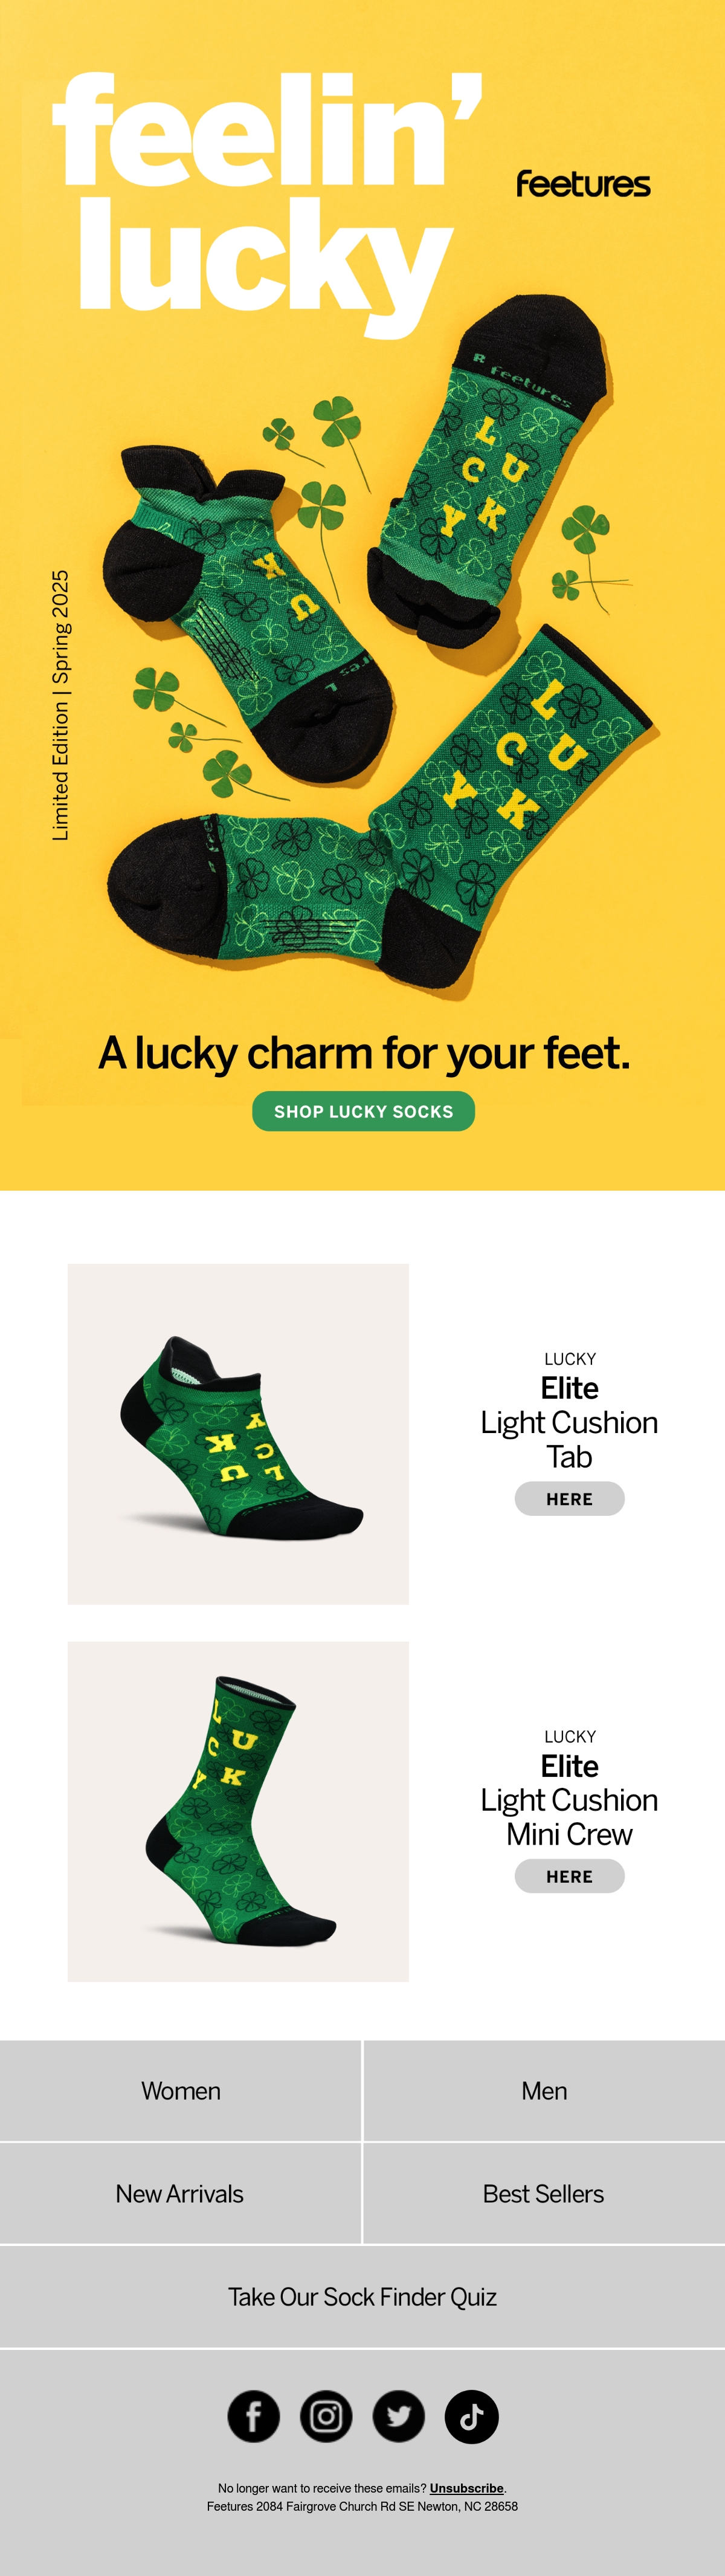View the Lucky mini crew sock image
This screenshot has width=725, height=2576.
pos(238,1811)
